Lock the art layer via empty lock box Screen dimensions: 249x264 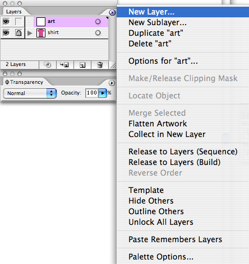19,22
